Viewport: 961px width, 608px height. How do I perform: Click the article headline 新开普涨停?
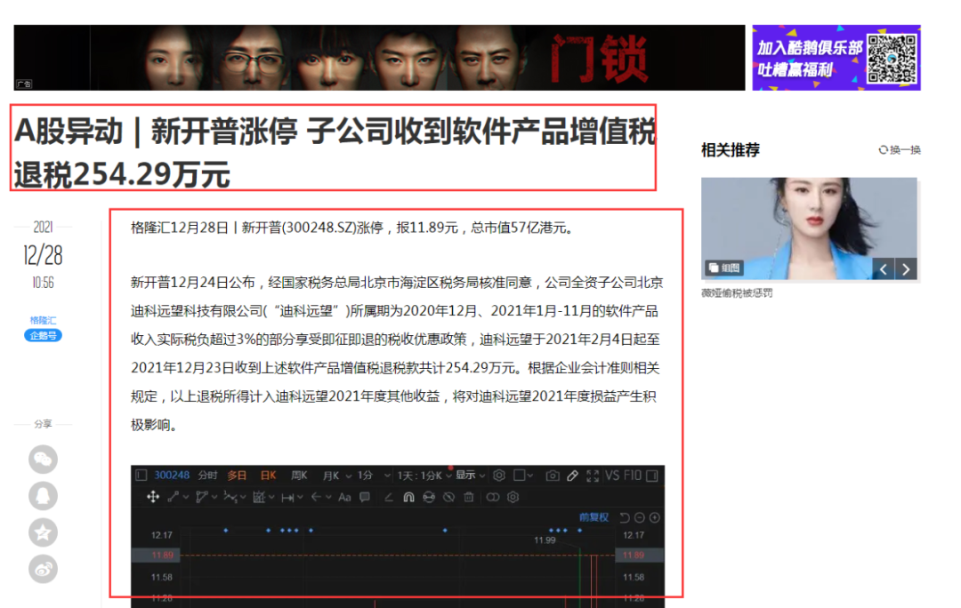click(335, 152)
